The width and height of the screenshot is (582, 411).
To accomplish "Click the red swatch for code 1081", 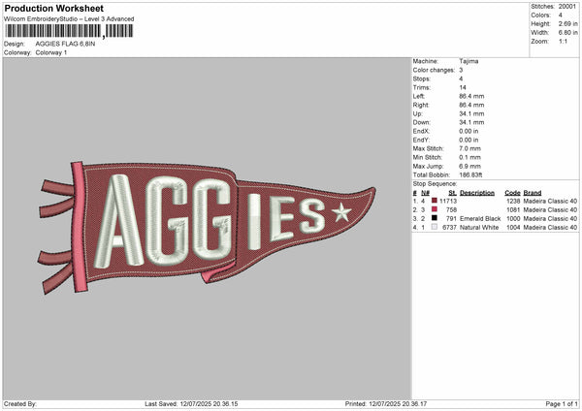I will [435, 209].
